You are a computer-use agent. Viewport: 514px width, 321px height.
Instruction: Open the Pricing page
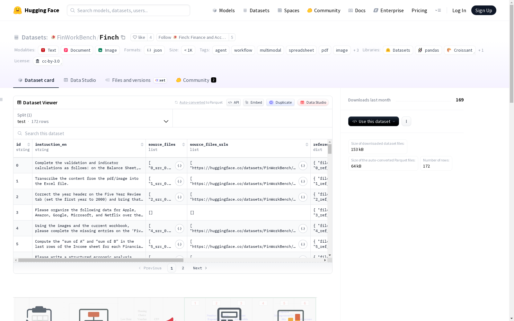tap(419, 10)
